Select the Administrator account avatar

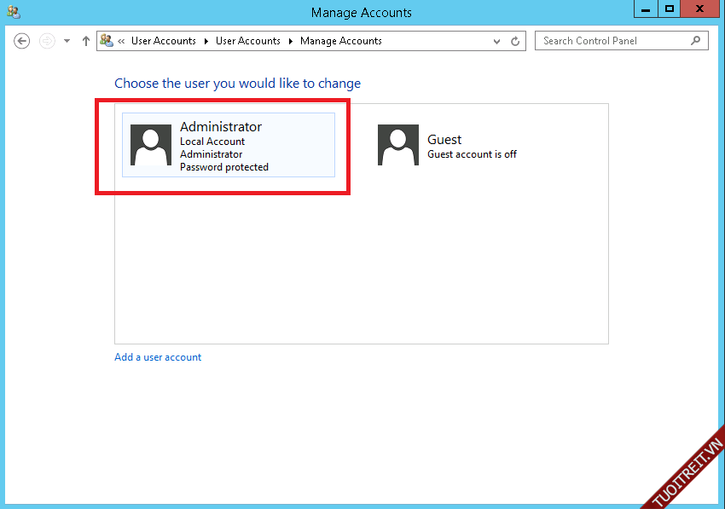coord(151,145)
